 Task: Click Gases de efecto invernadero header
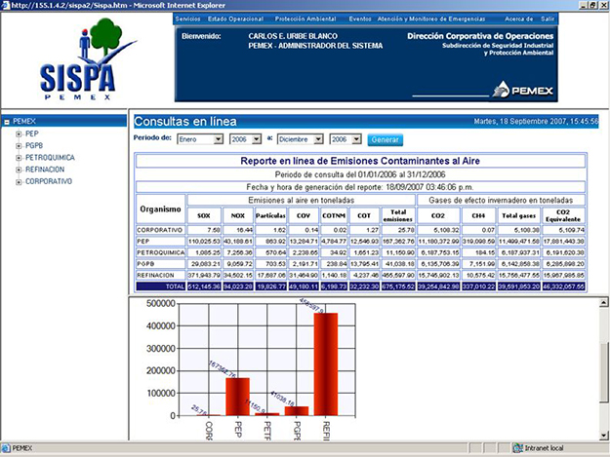501,200
